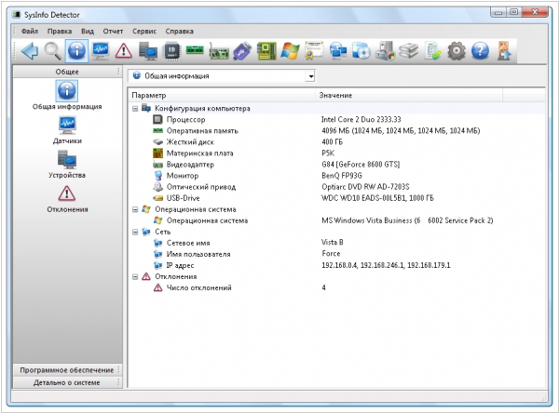Select the Оперативная память row
The height and width of the screenshot is (413, 559).
tap(337, 131)
